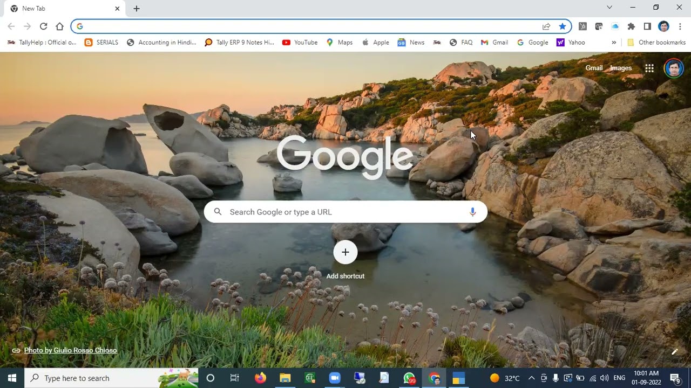Open Tally ERP 9 Notes bookmark
This screenshot has width=691, height=388.
240,43
